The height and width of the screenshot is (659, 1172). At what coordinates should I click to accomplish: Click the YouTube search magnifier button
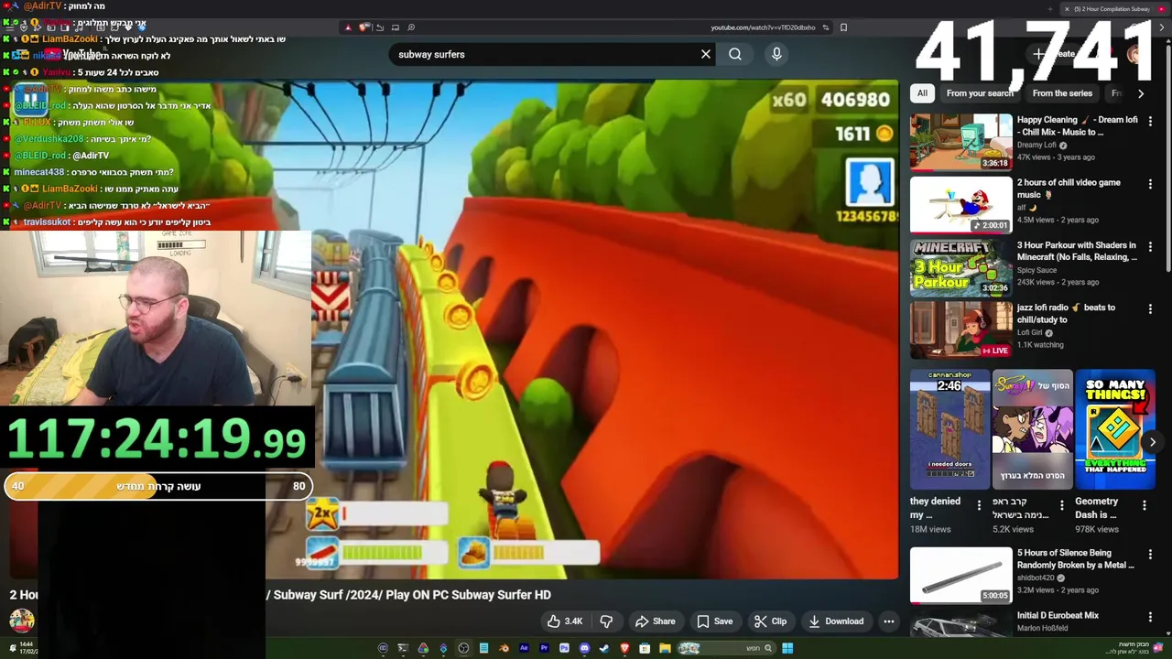click(735, 54)
